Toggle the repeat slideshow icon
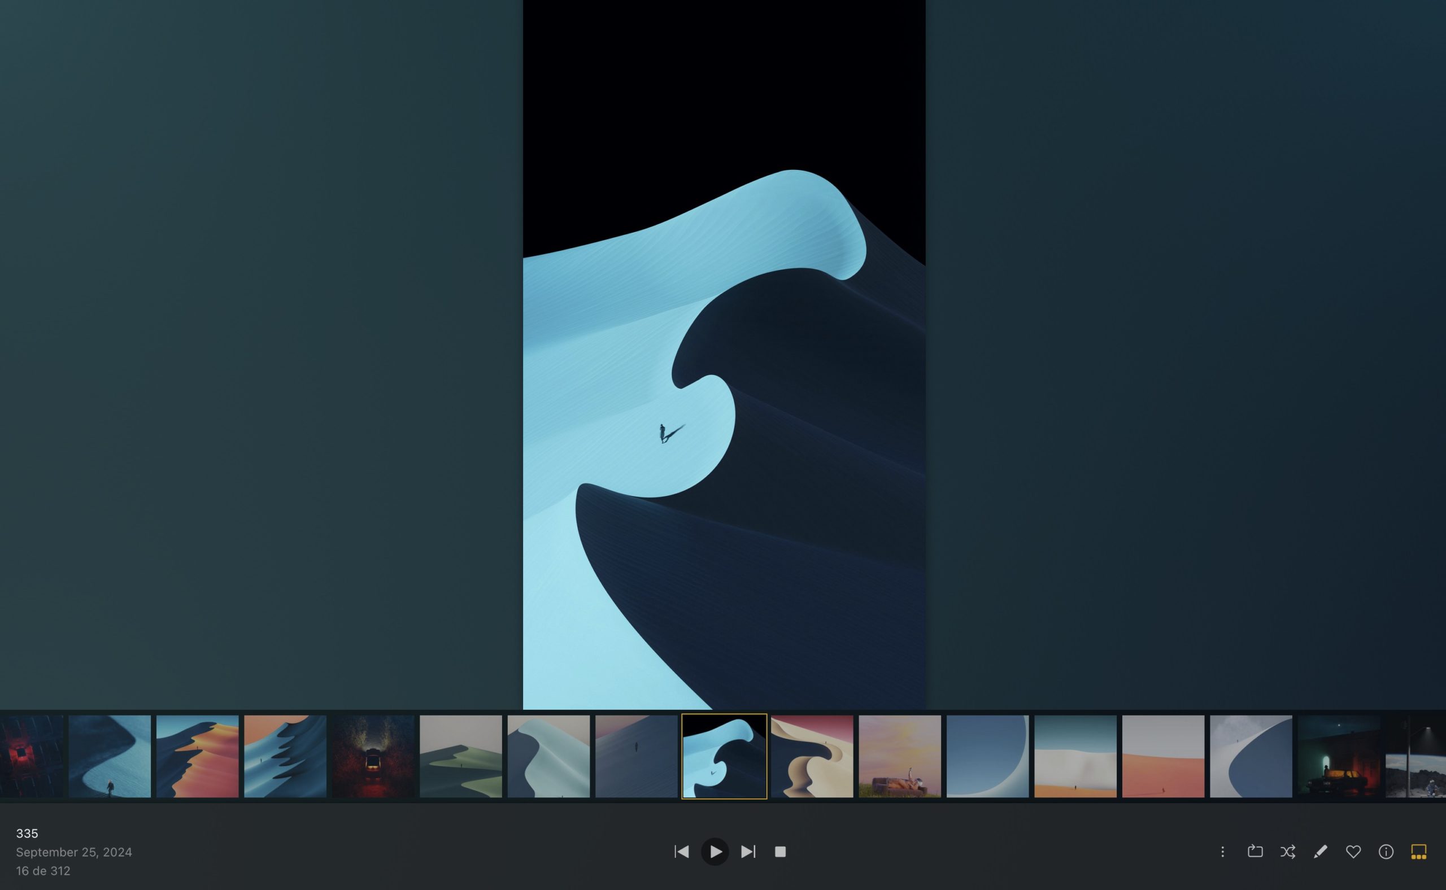This screenshot has width=1446, height=890. coord(1255,852)
